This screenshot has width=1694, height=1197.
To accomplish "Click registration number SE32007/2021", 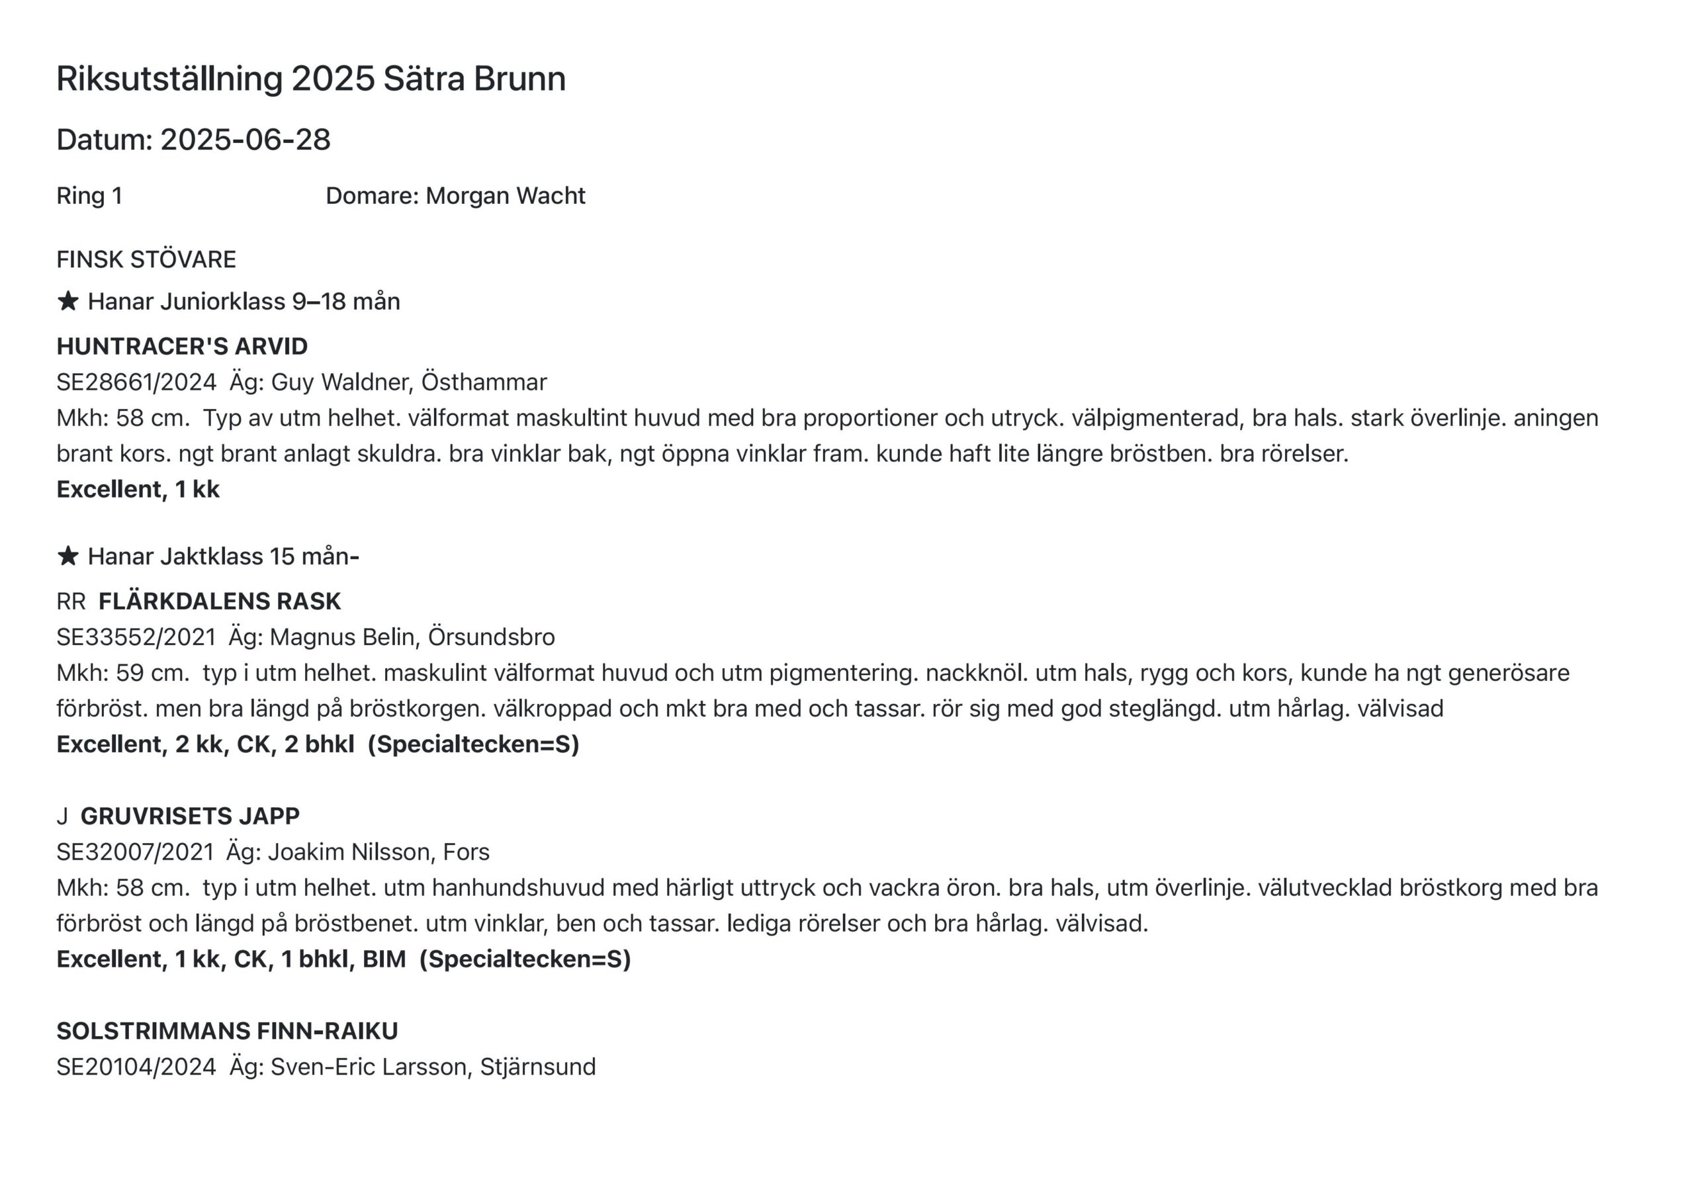I will pos(136,852).
